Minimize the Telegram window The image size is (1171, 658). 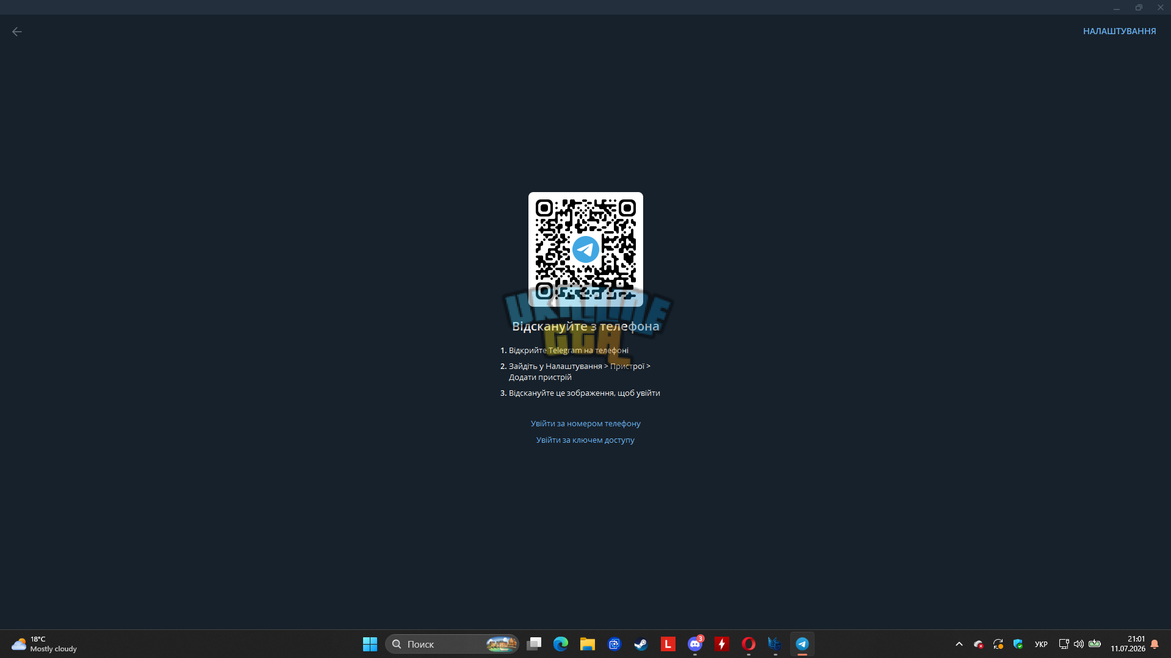[1117, 7]
